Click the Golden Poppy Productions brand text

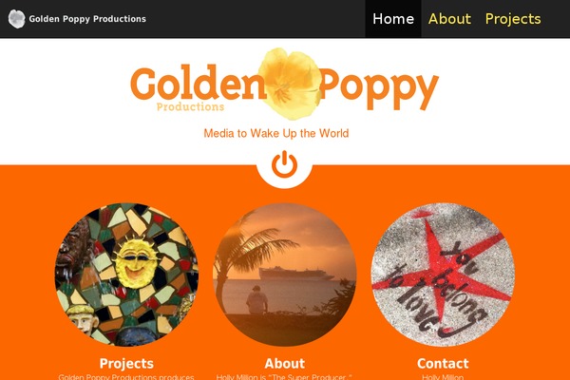click(x=87, y=19)
